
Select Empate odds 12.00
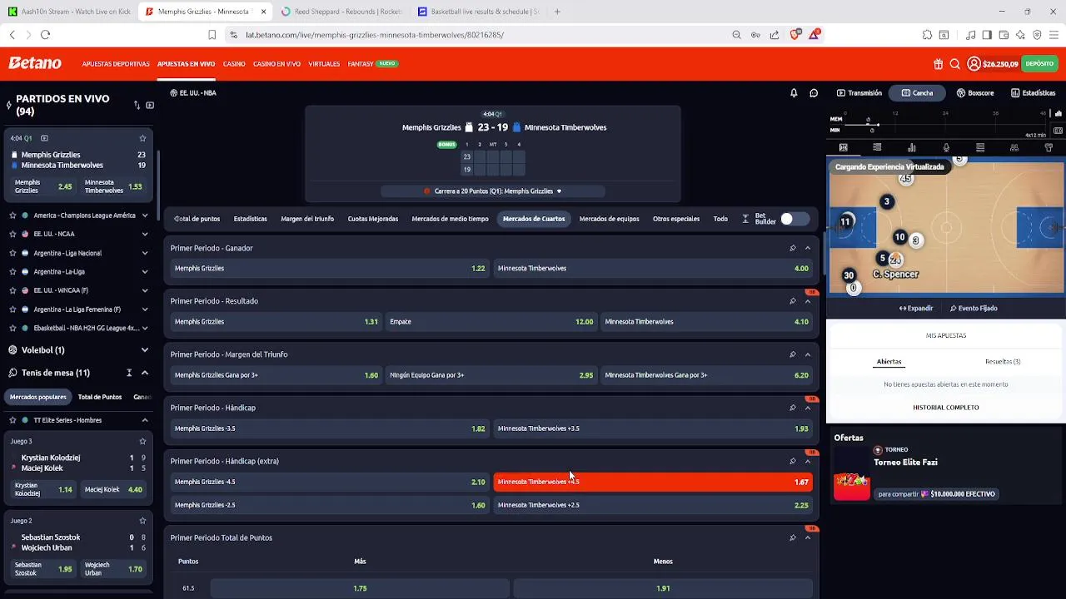pyautogui.click(x=491, y=322)
